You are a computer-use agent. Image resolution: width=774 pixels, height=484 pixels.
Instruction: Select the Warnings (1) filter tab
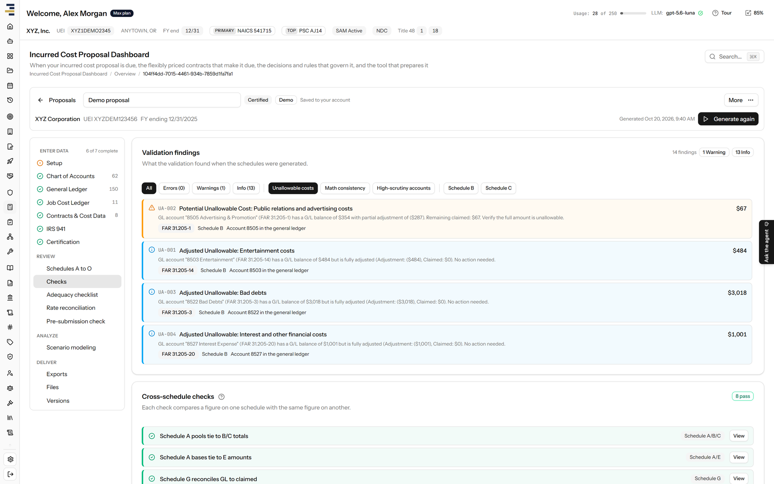click(x=211, y=188)
